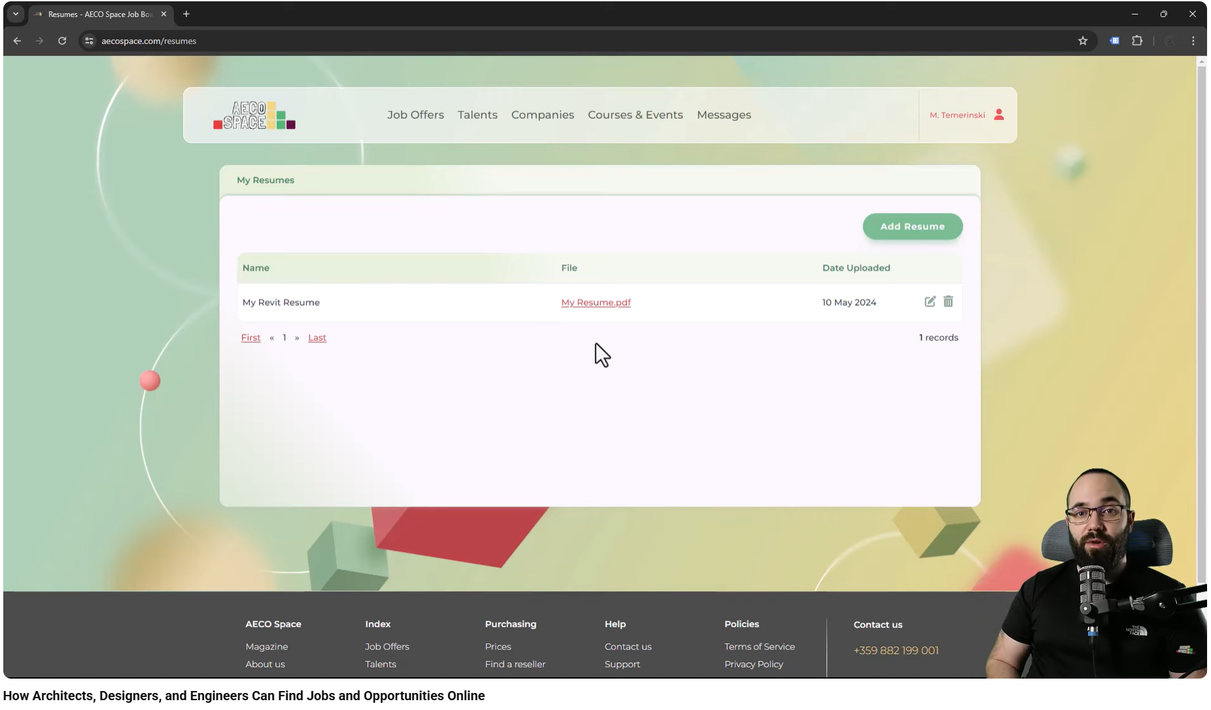This screenshot has width=1211, height=710.
Task: View site information icon in address bar
Action: (x=88, y=41)
